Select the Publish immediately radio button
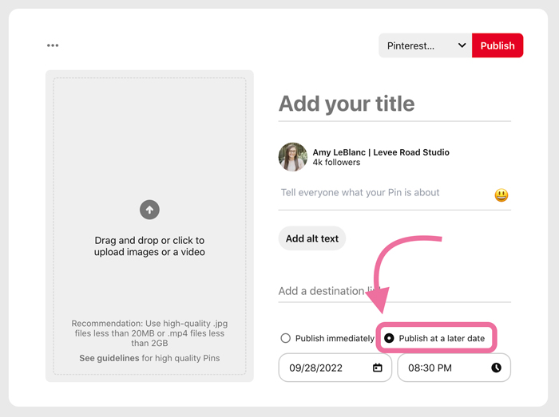This screenshot has height=417, width=559. pyautogui.click(x=285, y=338)
